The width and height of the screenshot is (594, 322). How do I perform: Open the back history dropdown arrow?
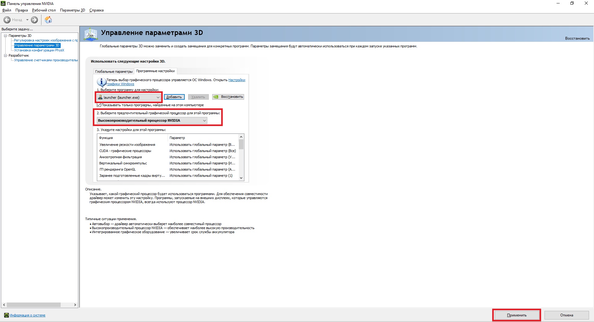tap(27, 20)
